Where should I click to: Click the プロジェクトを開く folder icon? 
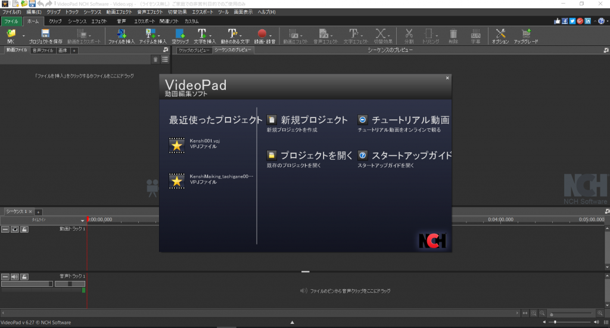pyautogui.click(x=272, y=155)
